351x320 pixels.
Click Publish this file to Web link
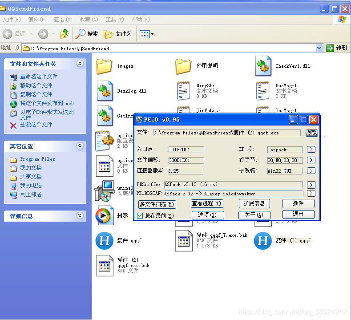point(47,103)
